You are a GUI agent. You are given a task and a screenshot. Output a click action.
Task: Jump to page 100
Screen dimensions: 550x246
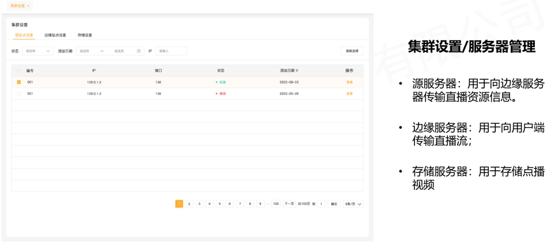pyautogui.click(x=276, y=204)
